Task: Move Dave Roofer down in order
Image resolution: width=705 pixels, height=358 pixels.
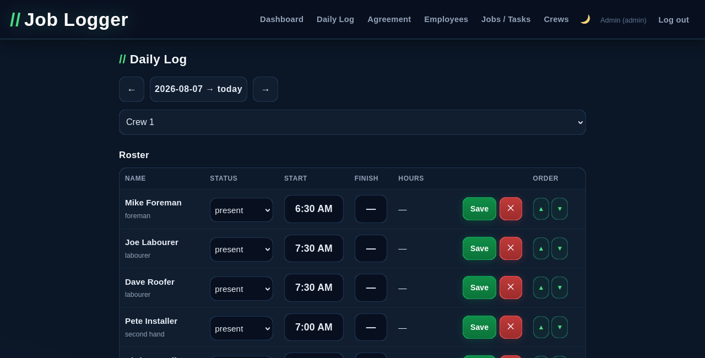Action: pyautogui.click(x=560, y=288)
